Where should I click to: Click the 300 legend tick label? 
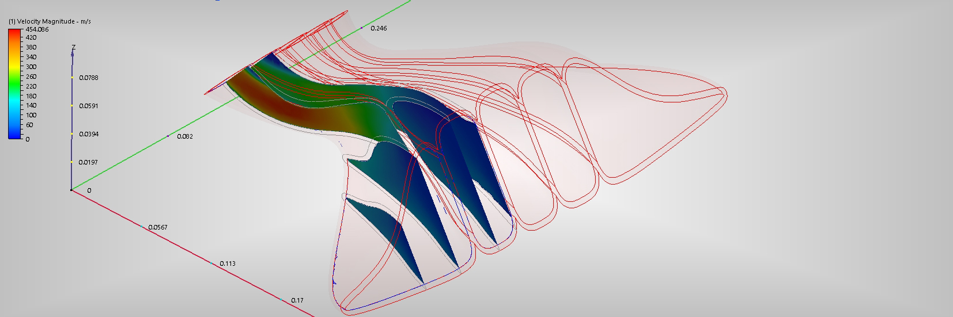click(31, 67)
